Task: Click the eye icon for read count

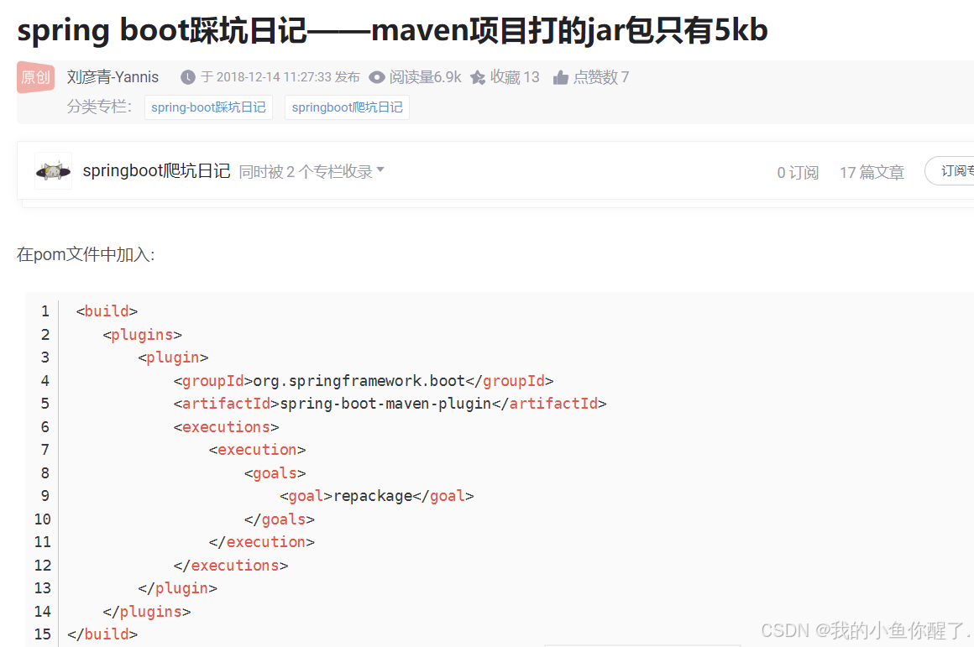Action: coord(376,77)
